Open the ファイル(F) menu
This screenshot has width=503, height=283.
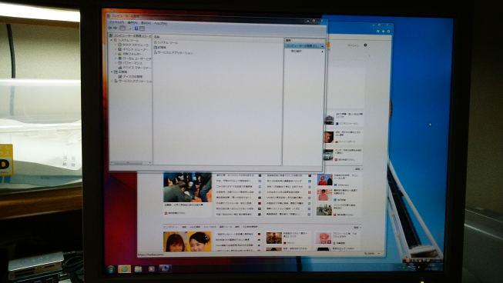116,23
